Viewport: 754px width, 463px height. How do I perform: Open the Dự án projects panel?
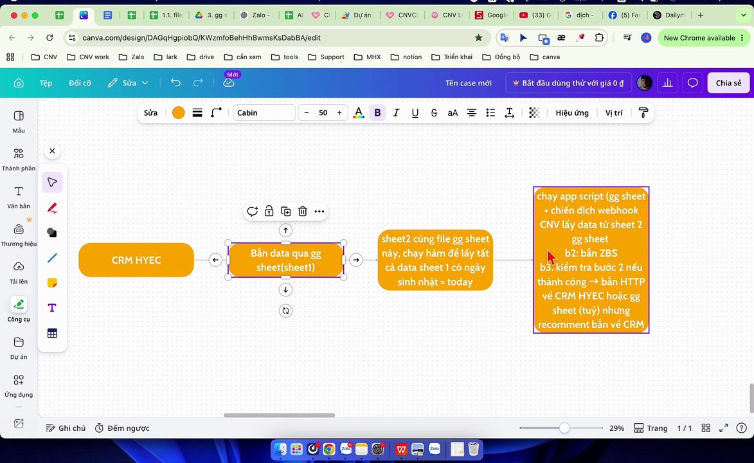pos(19,348)
